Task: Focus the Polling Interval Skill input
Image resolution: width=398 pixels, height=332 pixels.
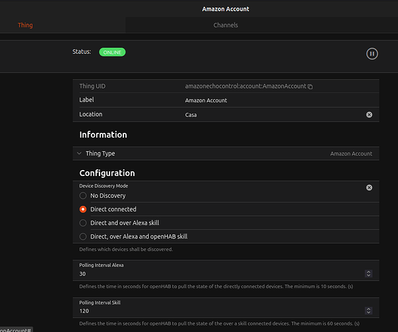Action: coord(219,310)
